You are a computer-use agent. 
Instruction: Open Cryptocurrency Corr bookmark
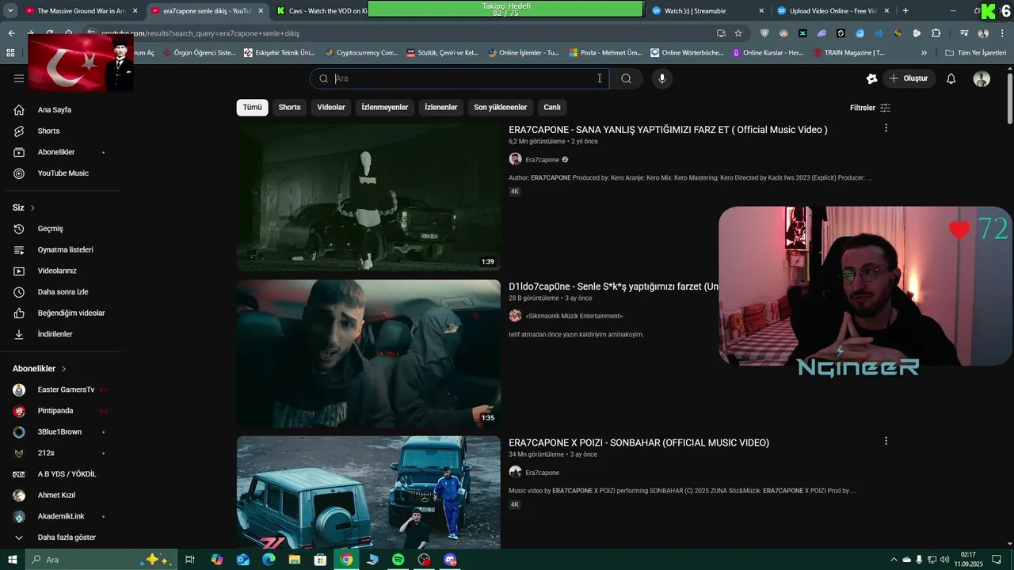361,53
